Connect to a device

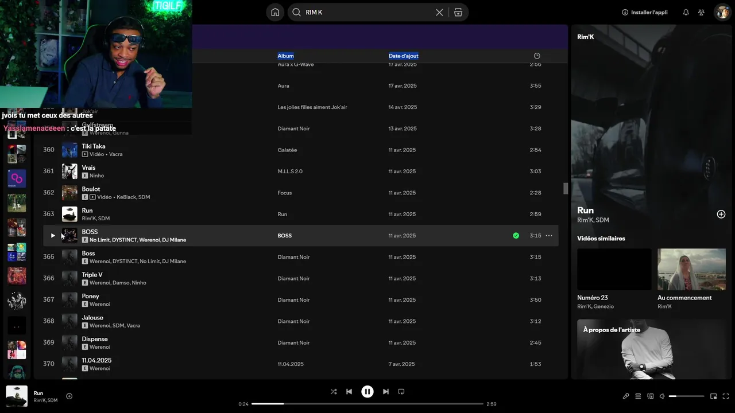651,396
